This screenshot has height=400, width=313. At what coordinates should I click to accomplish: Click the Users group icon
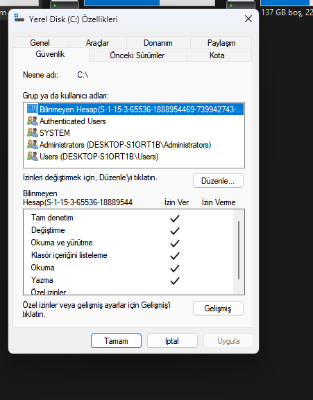pos(33,156)
